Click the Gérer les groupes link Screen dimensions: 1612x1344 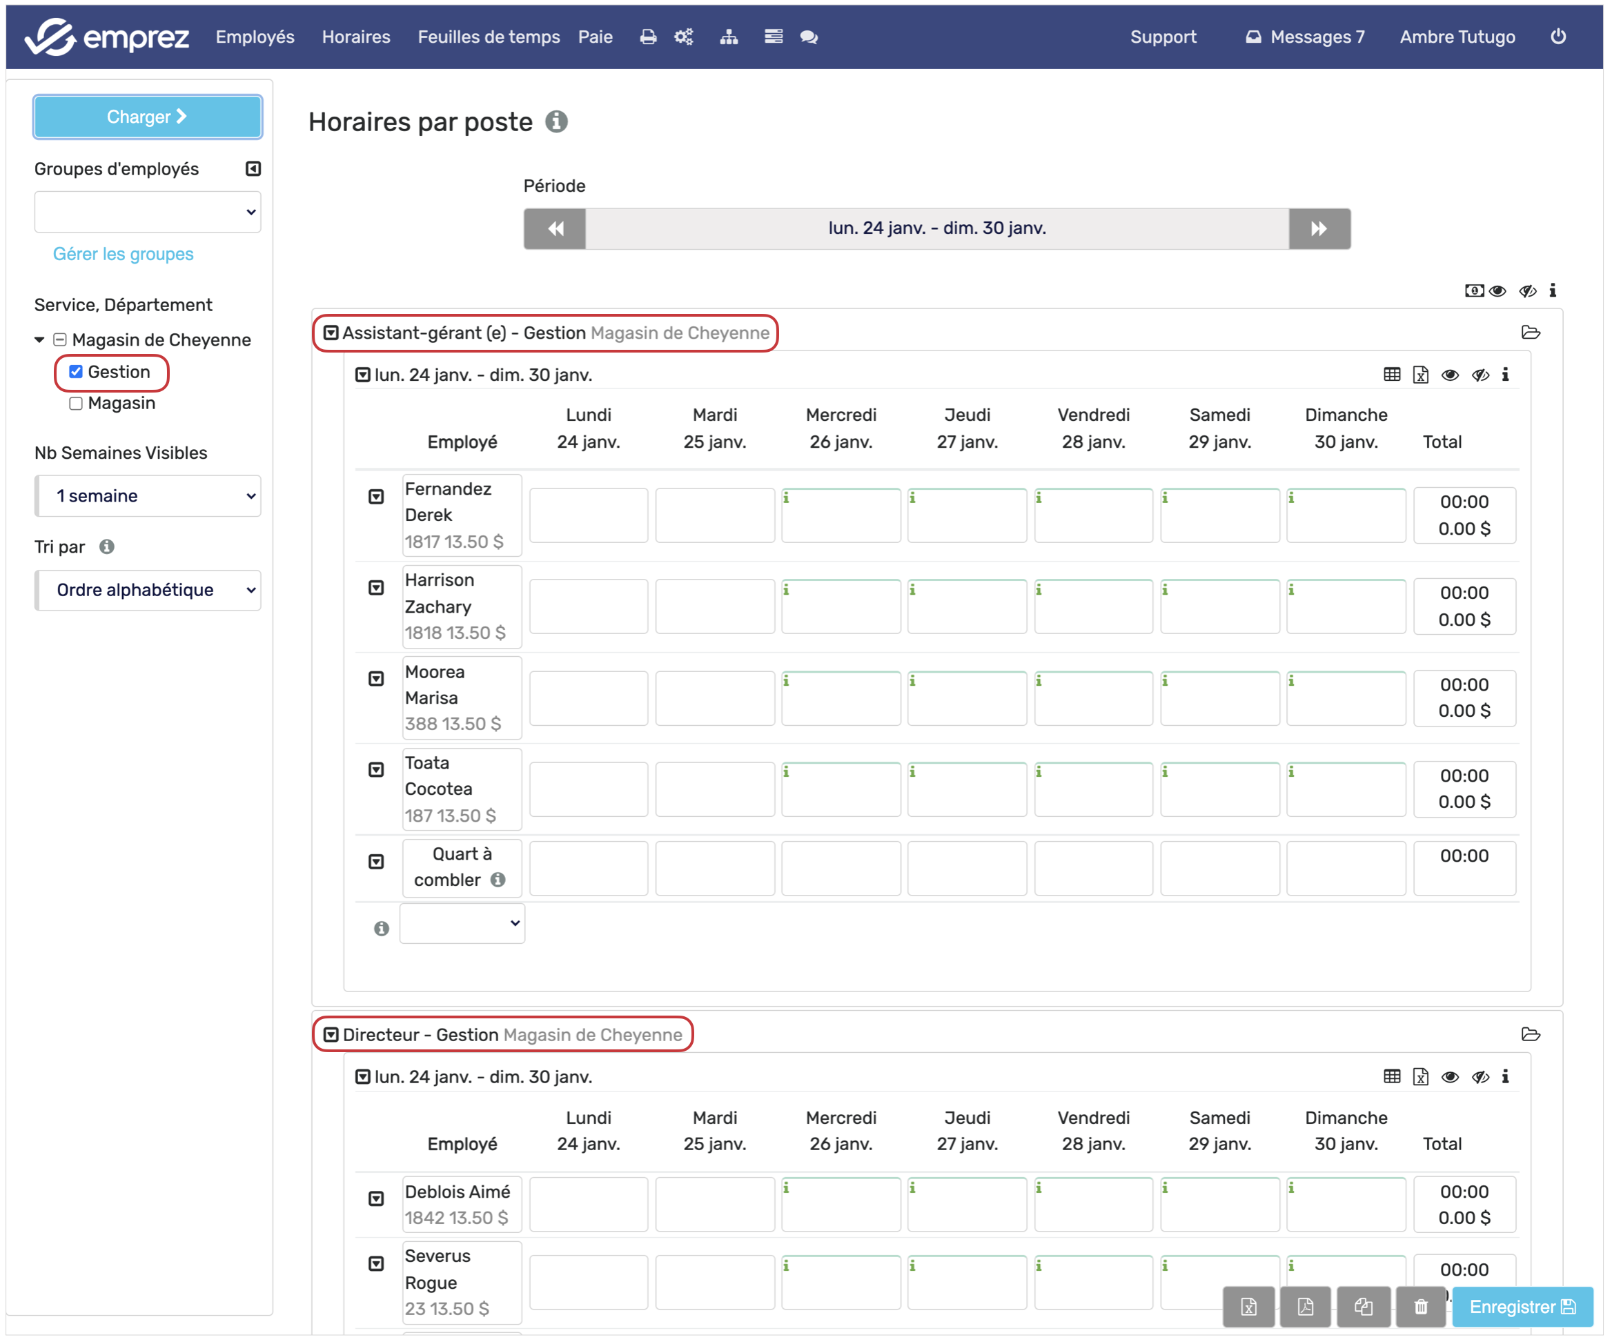click(123, 253)
